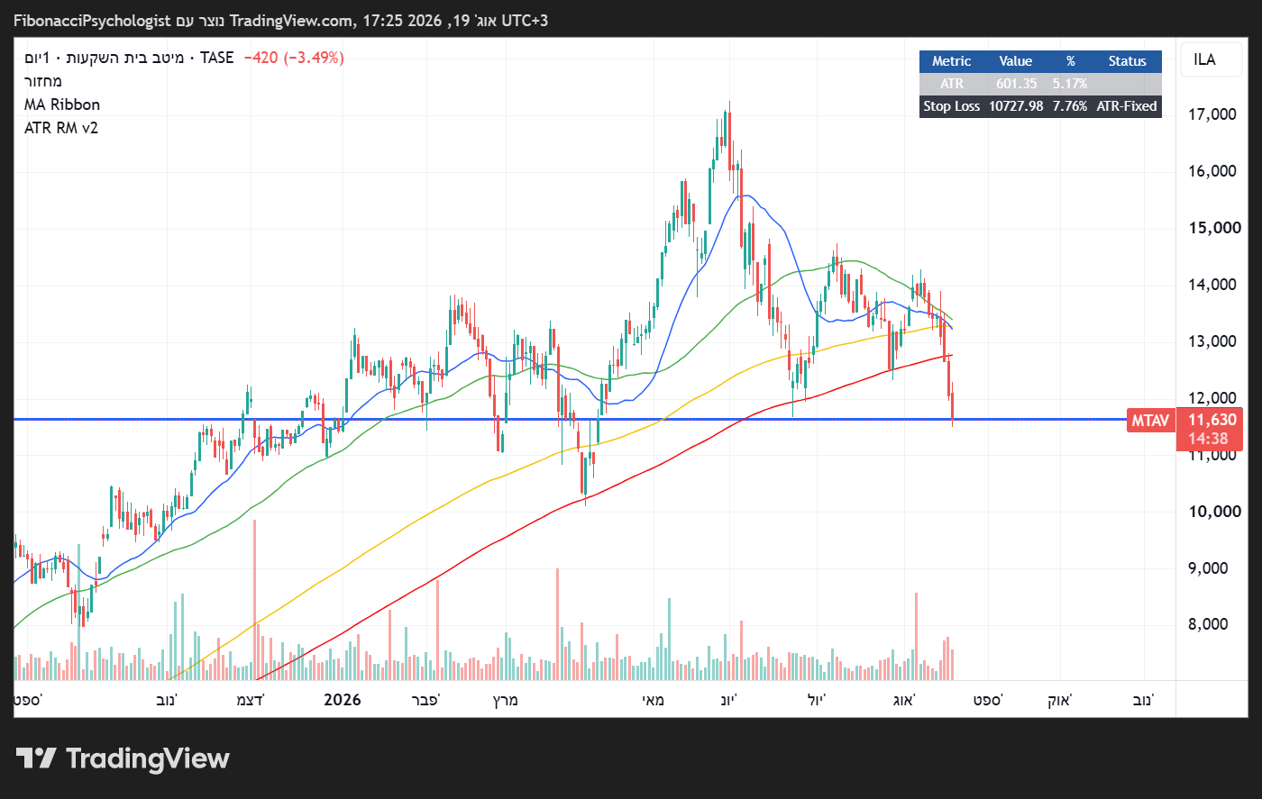The image size is (1262, 799).
Task: Select the ILA currency label
Action: coord(1204,59)
